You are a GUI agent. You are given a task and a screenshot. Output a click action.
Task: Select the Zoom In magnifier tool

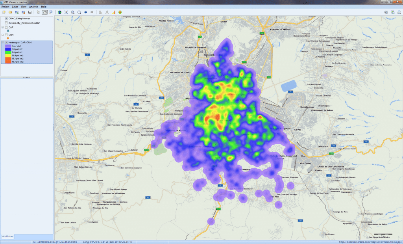pyautogui.click(x=73, y=12)
